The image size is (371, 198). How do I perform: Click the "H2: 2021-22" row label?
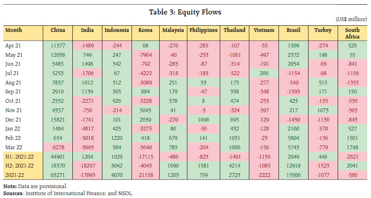click(20, 165)
